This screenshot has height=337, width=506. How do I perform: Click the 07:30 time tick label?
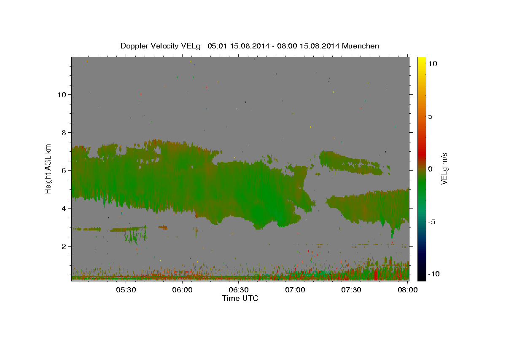pyautogui.click(x=351, y=290)
